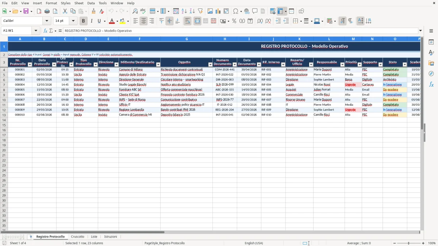The image size is (438, 246).
Task: Open the Responsabile column filter dropdown
Action: (342, 65)
